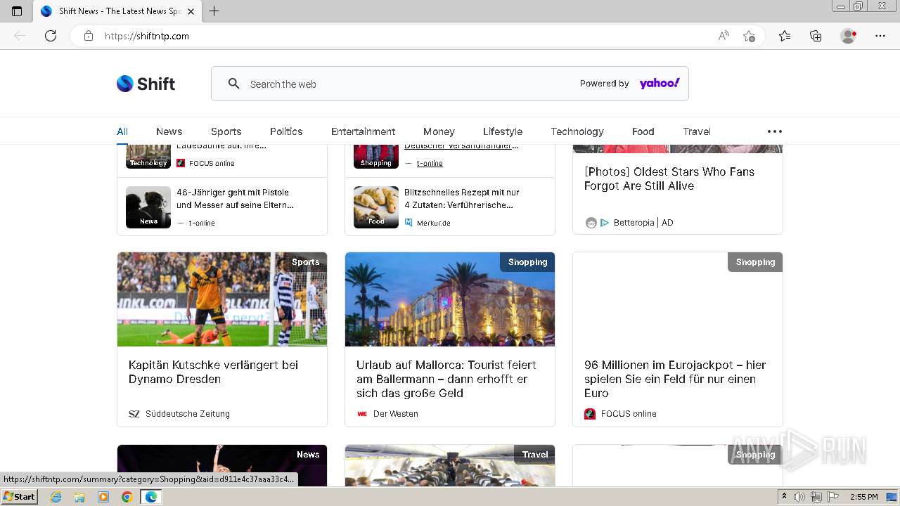Click the search magnifier icon
The height and width of the screenshot is (506, 900).
(234, 84)
